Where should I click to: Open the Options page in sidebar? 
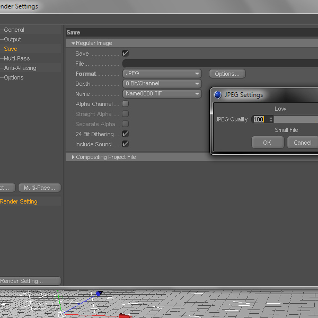[x=14, y=77]
